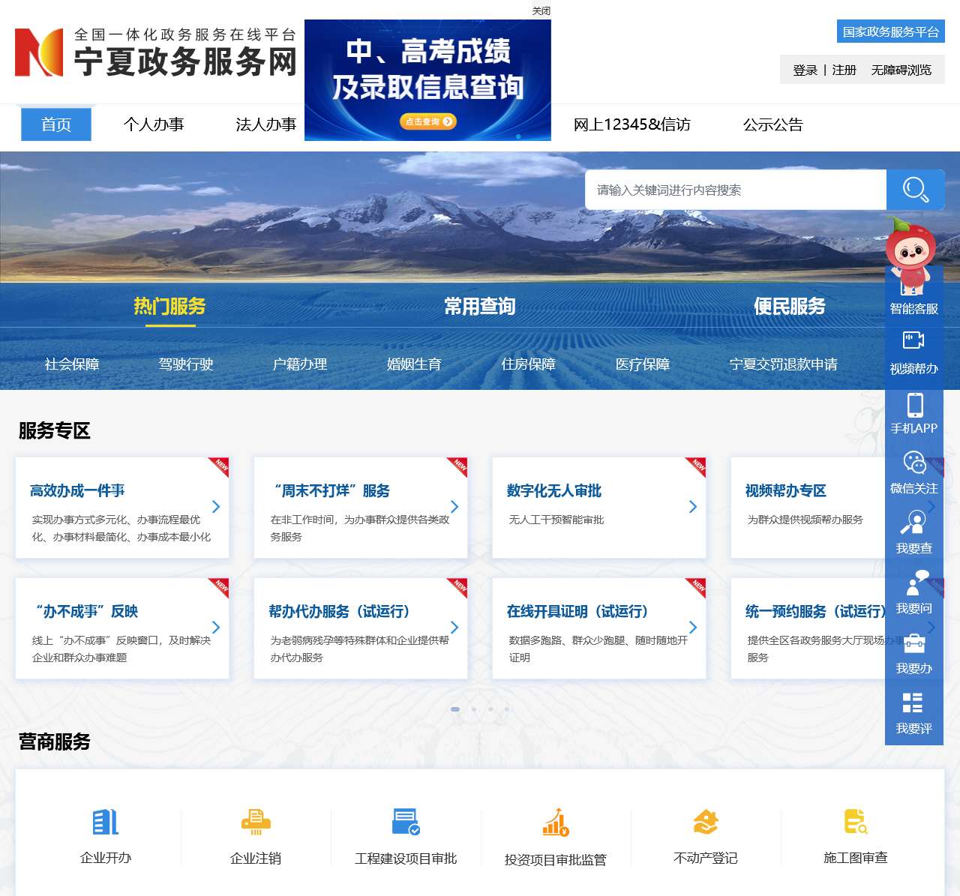Expand the 高效办成一件事 card arrow
This screenshot has height=896, width=960.
[217, 507]
